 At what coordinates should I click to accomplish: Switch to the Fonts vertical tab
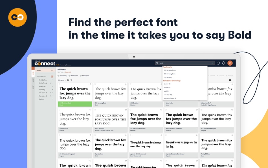(33, 73)
